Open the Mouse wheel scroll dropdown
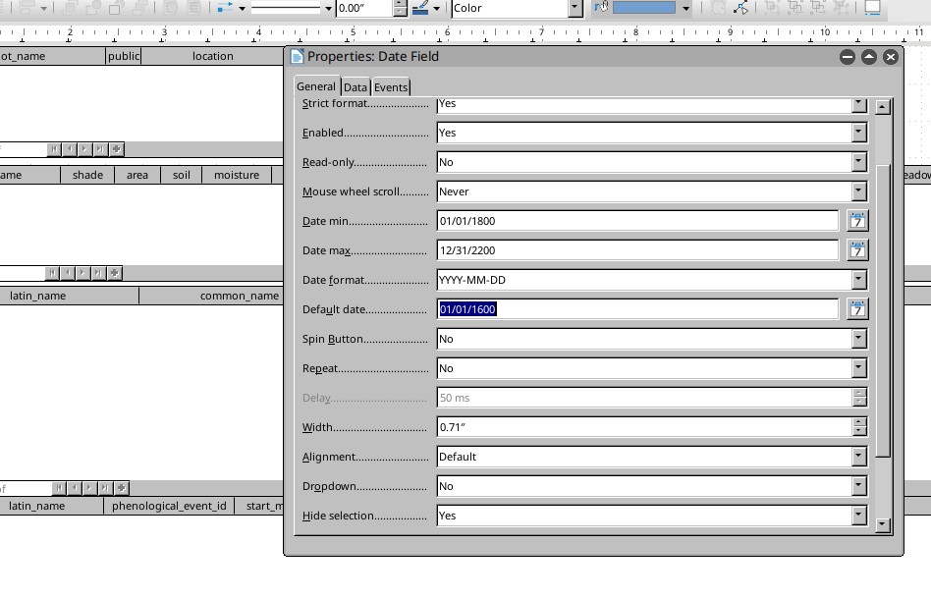This screenshot has height=599, width=931. click(x=858, y=191)
